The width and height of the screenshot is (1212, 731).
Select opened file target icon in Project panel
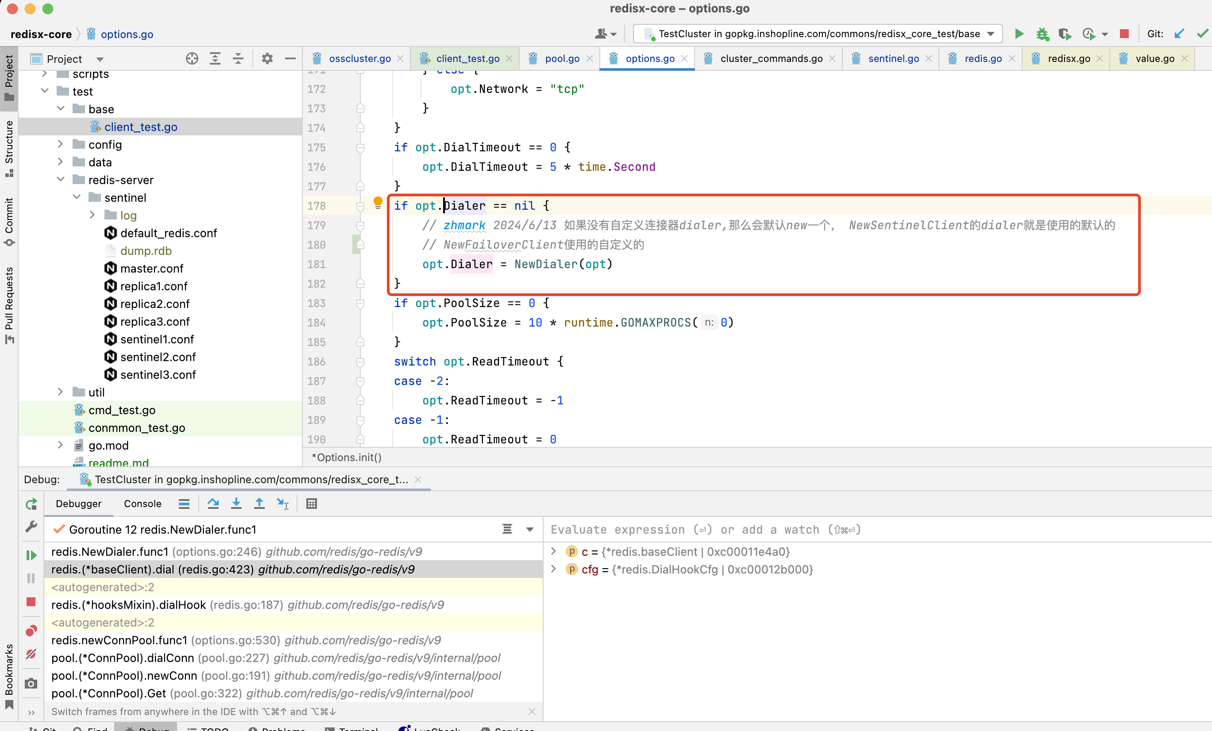coord(192,58)
